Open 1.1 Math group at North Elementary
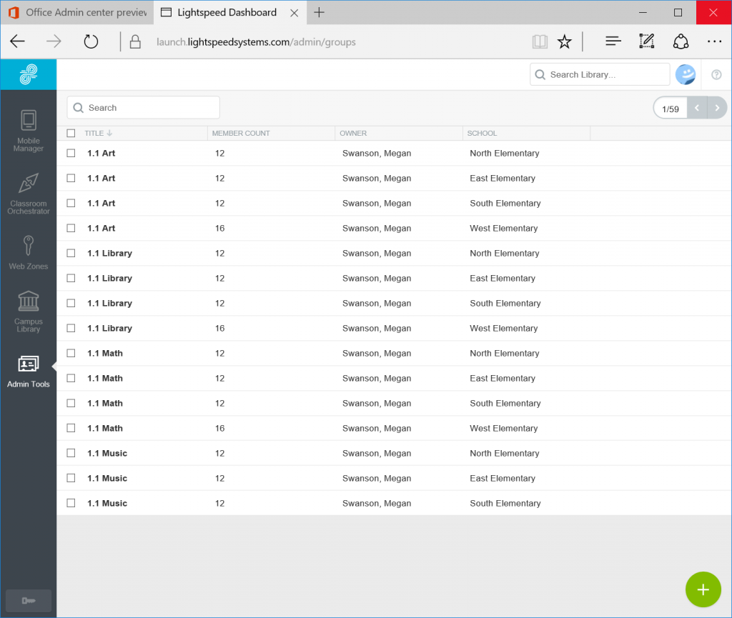Image resolution: width=732 pixels, height=618 pixels. pos(104,354)
